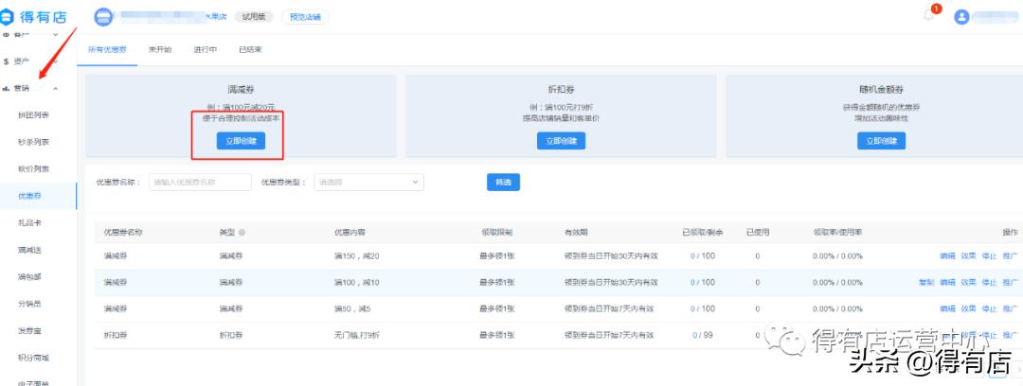Collapse the 营销 sidebar section
Viewport: 1023px width, 386px height.
(x=56, y=88)
